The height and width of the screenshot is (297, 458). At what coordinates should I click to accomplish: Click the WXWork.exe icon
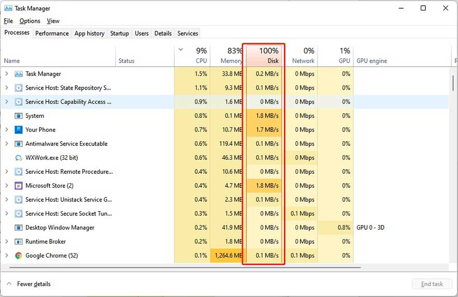pyautogui.click(x=18, y=158)
